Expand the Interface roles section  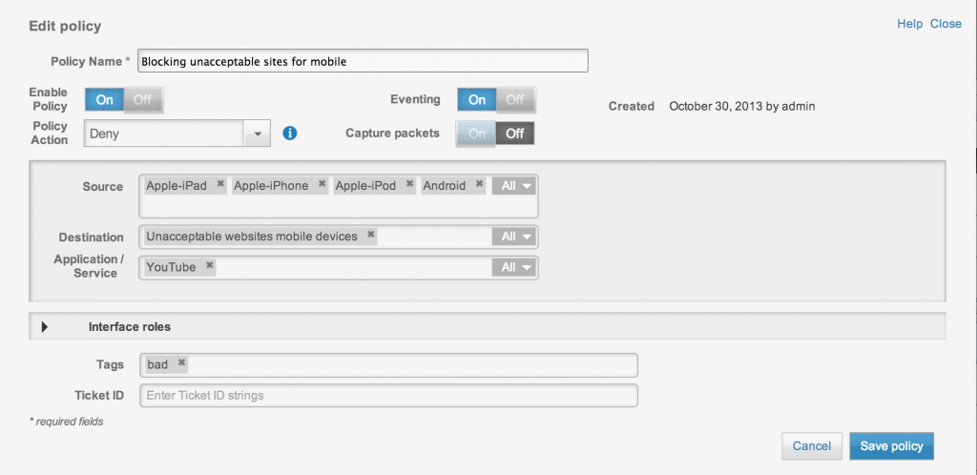pos(45,327)
